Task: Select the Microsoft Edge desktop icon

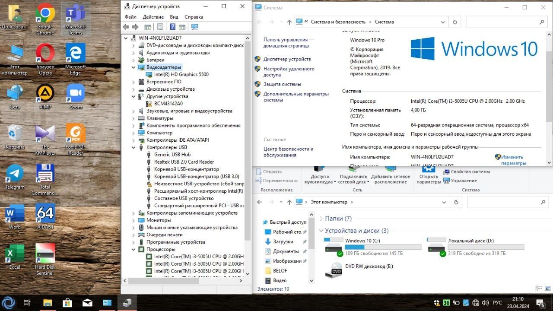Action: coord(76,59)
